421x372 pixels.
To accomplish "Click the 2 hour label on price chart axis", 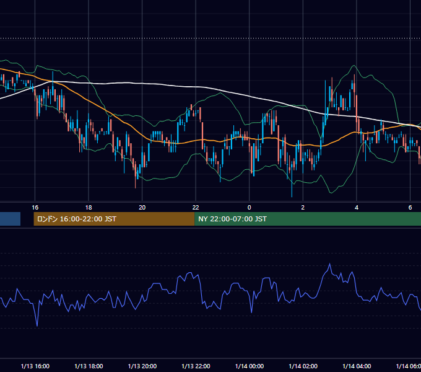I will [x=303, y=208].
